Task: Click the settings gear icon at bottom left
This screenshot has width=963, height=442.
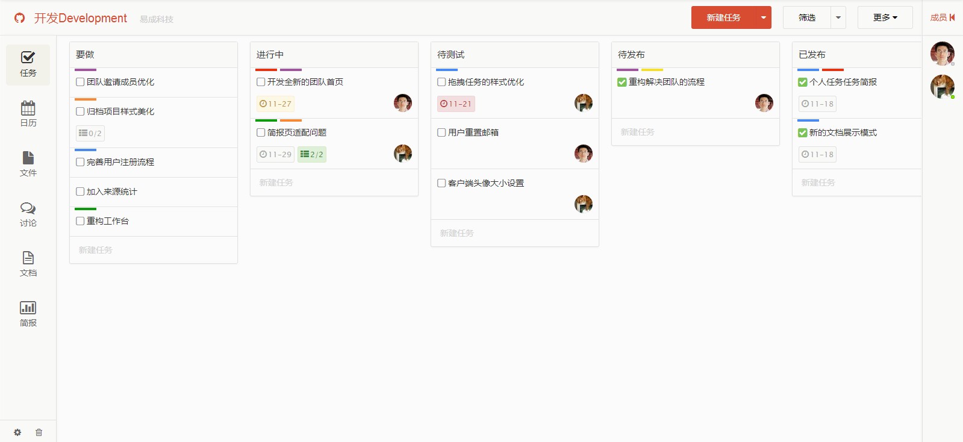Action: coord(17,432)
